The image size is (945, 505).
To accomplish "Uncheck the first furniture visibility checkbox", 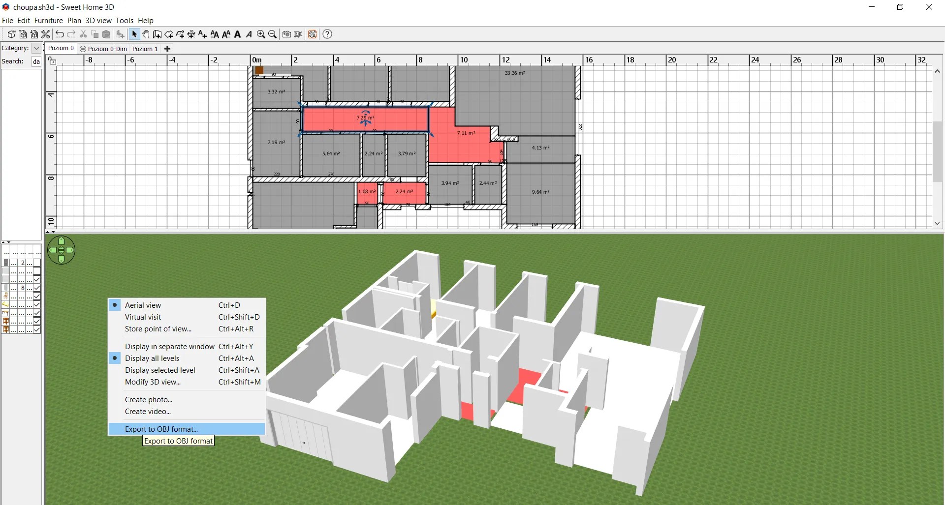I will (x=37, y=262).
